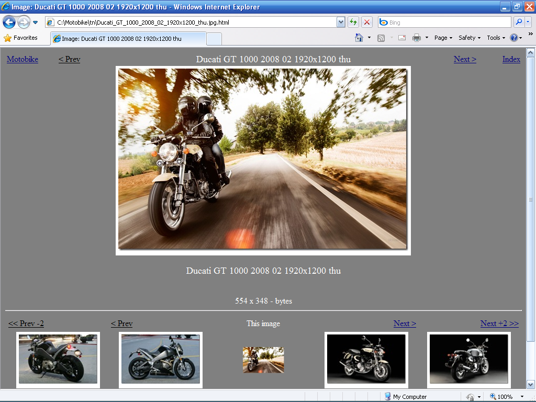Click in the Bing search box
The image size is (536, 402).
[x=444, y=23]
